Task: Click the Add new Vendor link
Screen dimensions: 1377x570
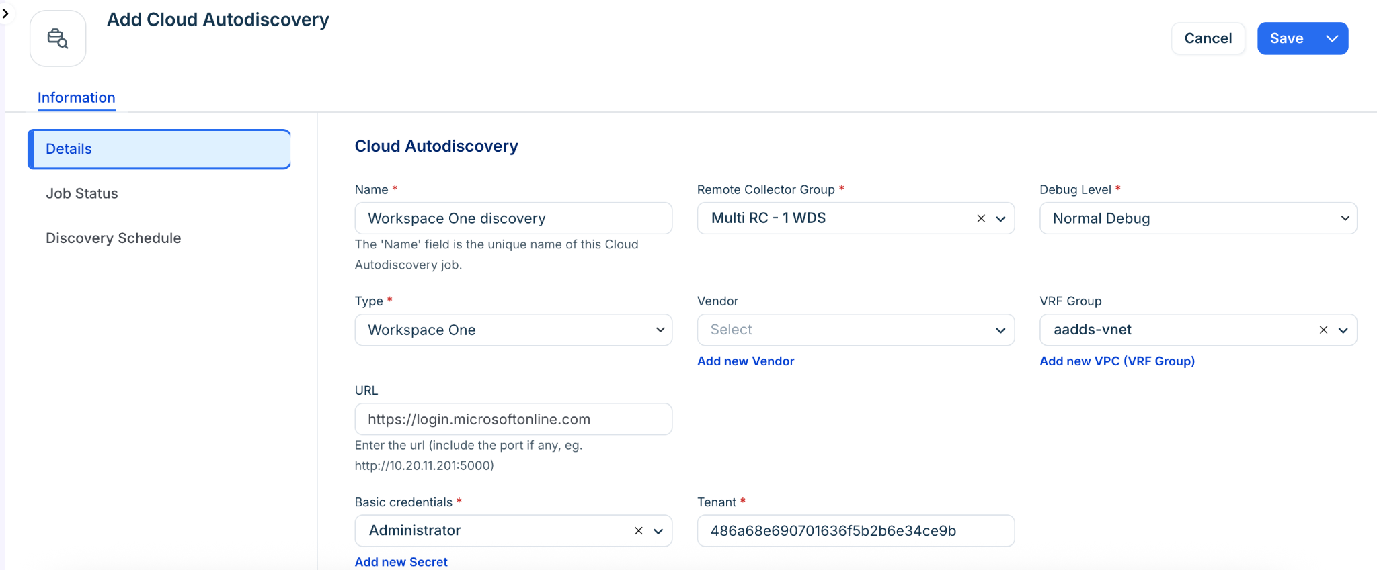Action: coord(746,361)
